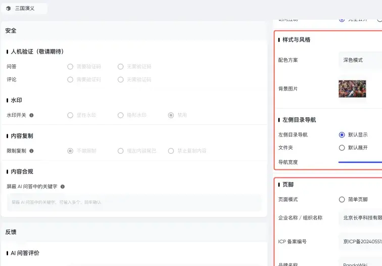Screen dimensions: 382x266
Task: Click the 背景图片 thumbnail
Action: click(x=352, y=88)
